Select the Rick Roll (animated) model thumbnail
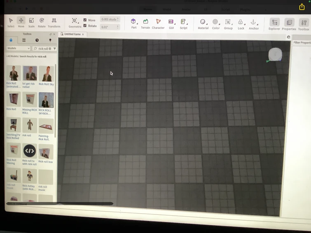 (14, 73)
